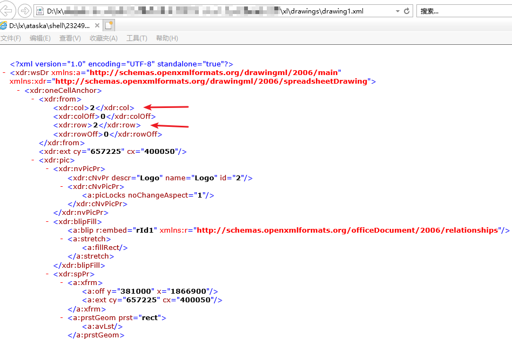
Task: Collapse the a:prstGeom node
Action: point(62,317)
